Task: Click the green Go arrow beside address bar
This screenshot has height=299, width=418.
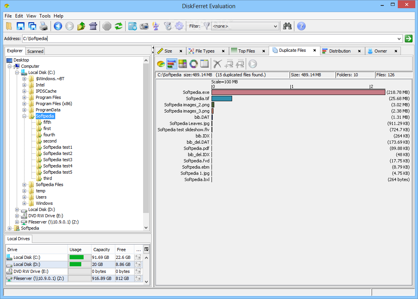Action: click(408, 39)
